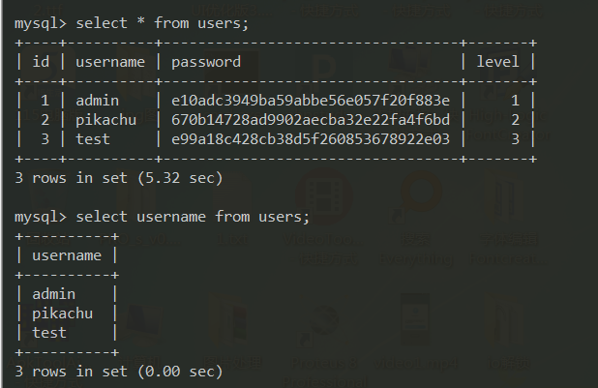Click the level value in test's row
The image size is (598, 388).
click(x=516, y=138)
